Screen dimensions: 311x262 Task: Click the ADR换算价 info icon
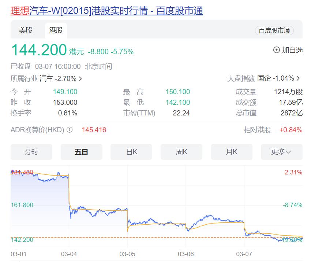[70, 130]
